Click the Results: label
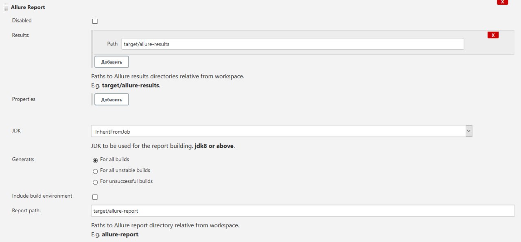This screenshot has height=242, width=521. (x=21, y=35)
